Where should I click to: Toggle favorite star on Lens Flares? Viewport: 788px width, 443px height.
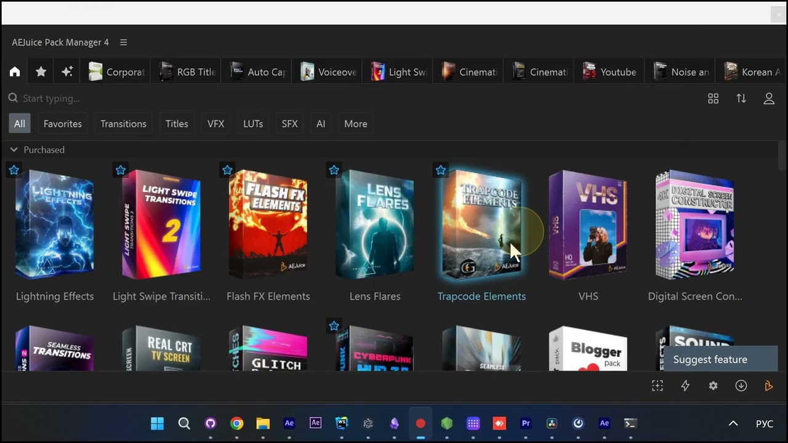[334, 170]
